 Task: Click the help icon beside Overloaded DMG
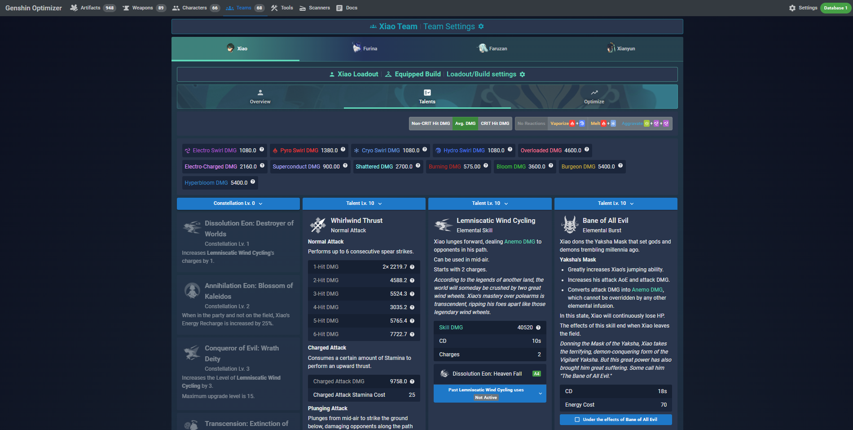pos(586,150)
